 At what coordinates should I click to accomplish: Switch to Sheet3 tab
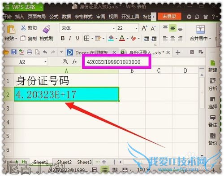pyautogui.click(x=84, y=162)
